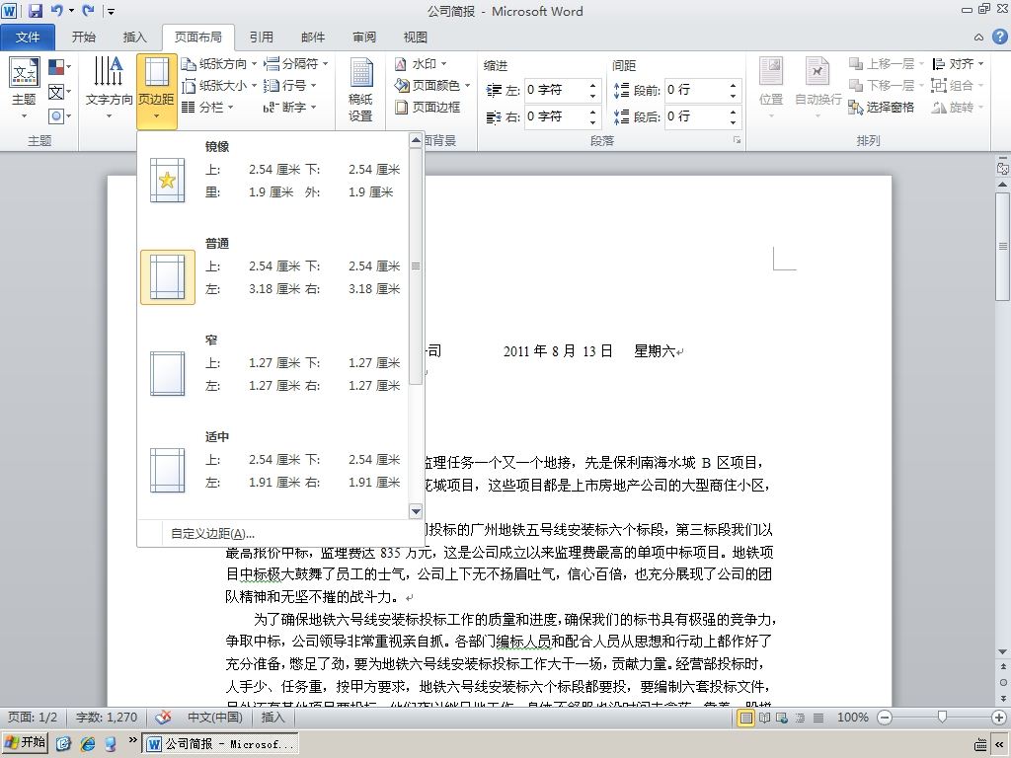Viewport: 1011px width, 758px height.
Task: Click Windows Start (开始) button
Action: tap(25, 743)
